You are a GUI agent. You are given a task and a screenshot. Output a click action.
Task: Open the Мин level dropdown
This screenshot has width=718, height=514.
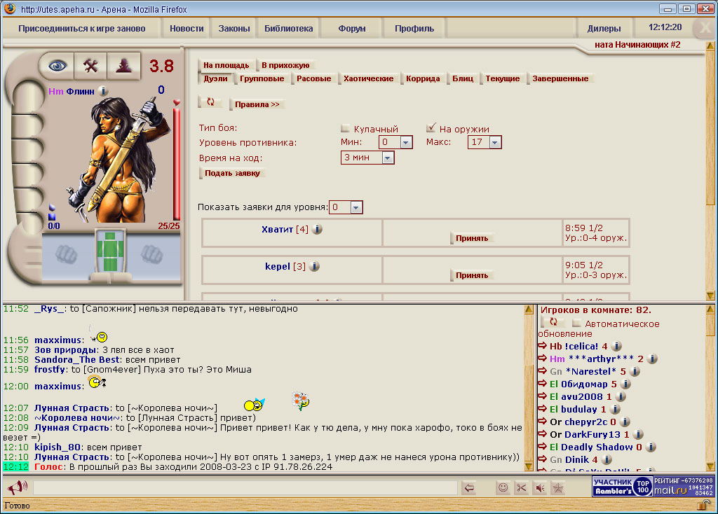point(395,142)
